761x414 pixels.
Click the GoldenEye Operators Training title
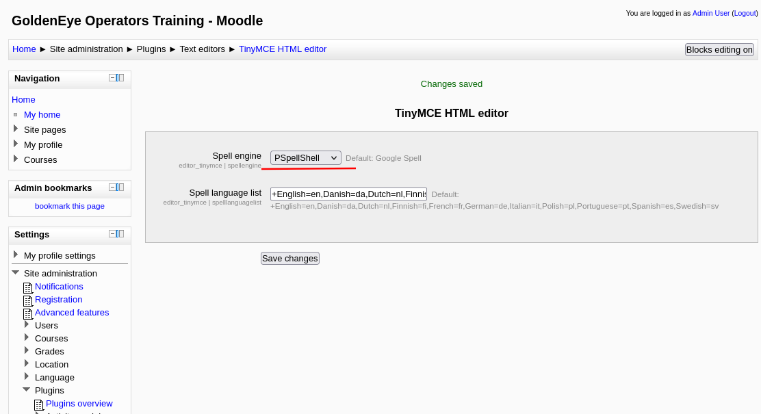click(x=138, y=21)
